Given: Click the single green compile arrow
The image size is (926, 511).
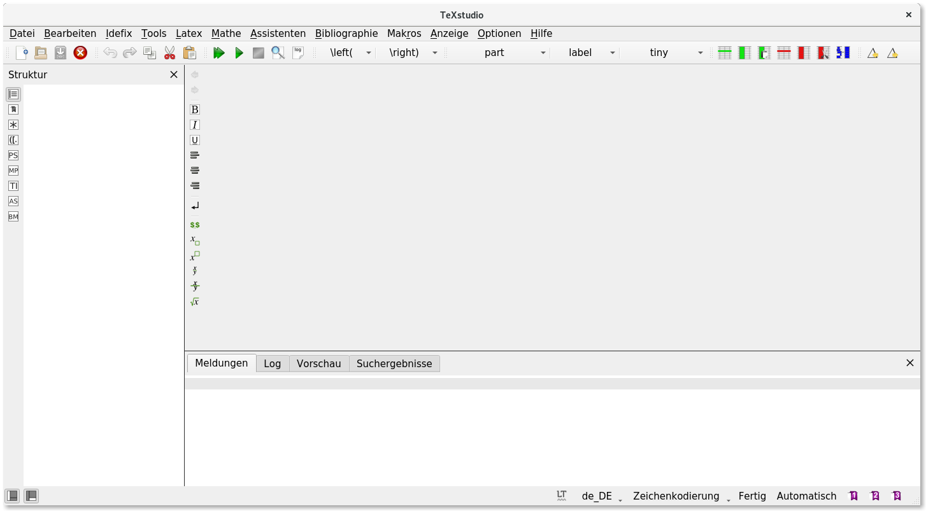Looking at the screenshot, I should click(x=239, y=53).
